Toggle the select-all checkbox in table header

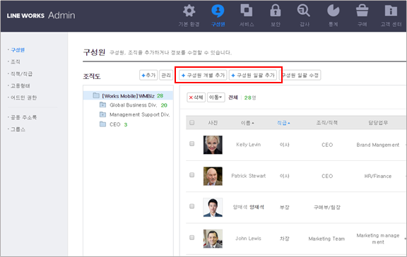tap(191, 122)
